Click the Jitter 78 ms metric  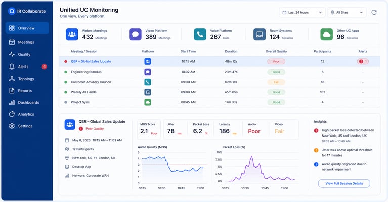(174, 129)
